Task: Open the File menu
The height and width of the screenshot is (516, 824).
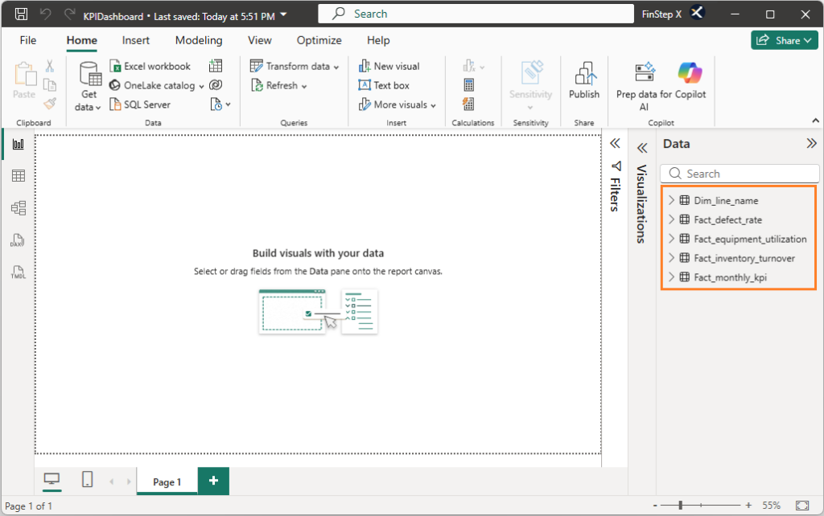Action: (28, 40)
